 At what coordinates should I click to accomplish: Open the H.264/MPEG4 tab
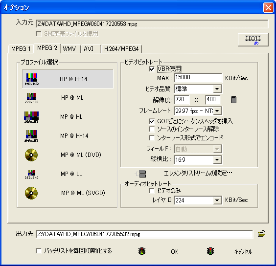click(x=121, y=49)
